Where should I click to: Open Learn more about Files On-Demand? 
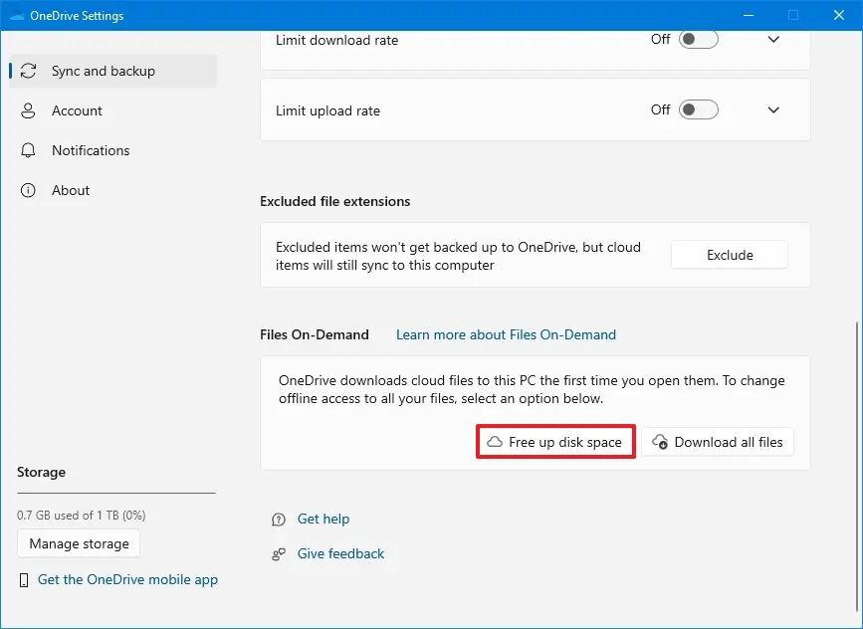(x=506, y=334)
